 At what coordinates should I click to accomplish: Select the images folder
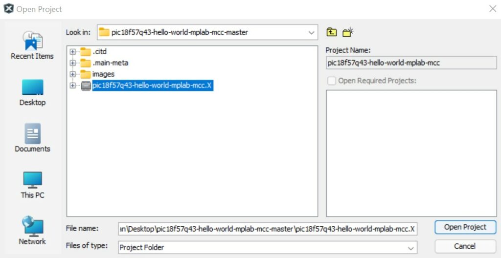[103, 74]
